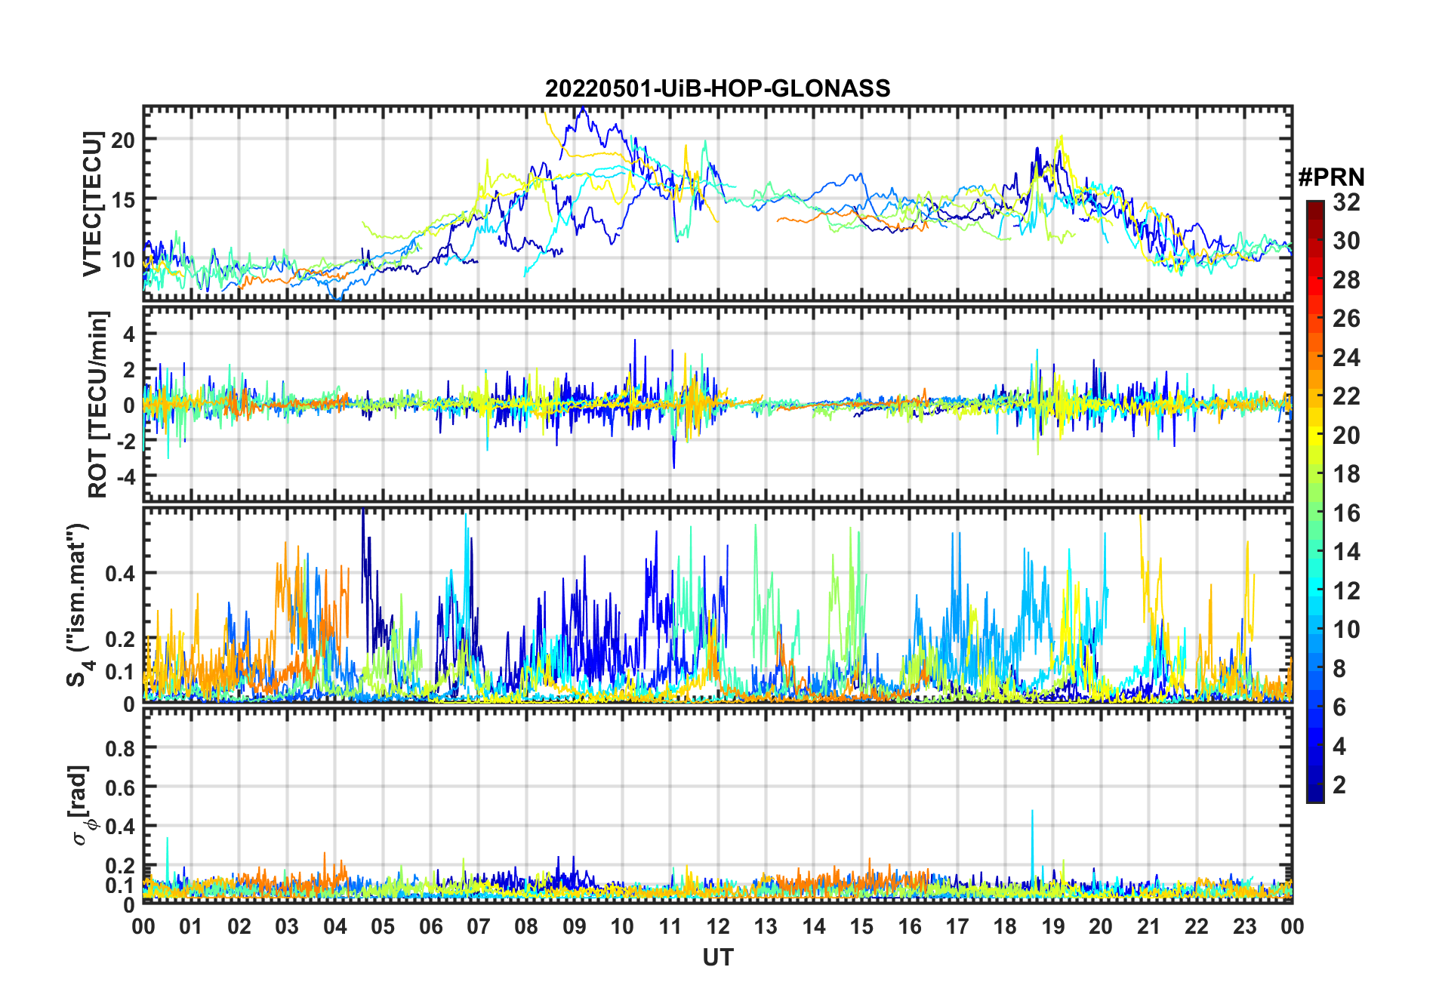The height and width of the screenshot is (1004, 1436).
Task: Select colorbar tick label 32
Action: 1346,202
